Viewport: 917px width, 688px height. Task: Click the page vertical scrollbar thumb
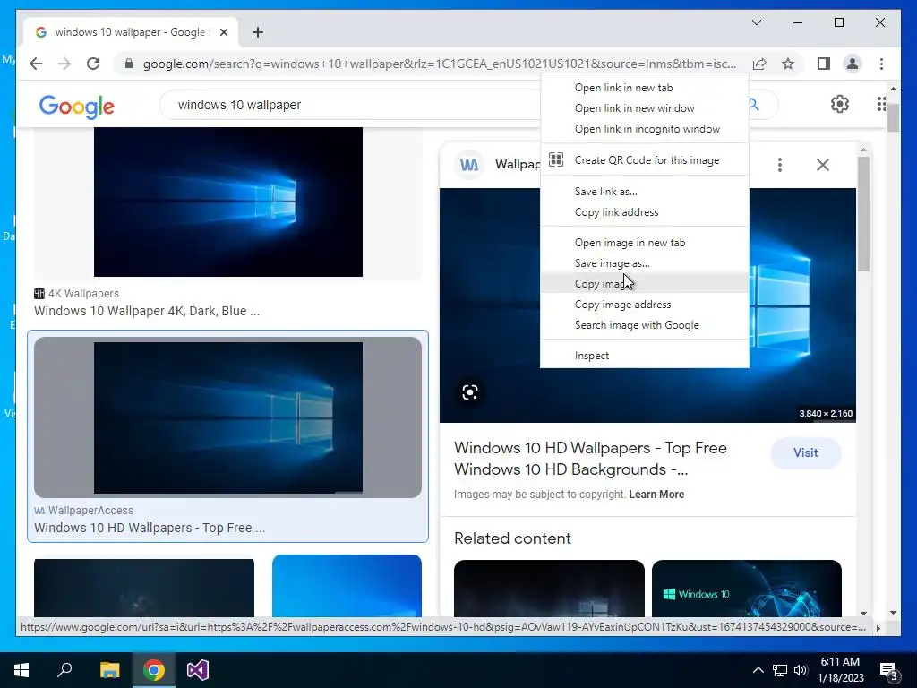(893, 116)
